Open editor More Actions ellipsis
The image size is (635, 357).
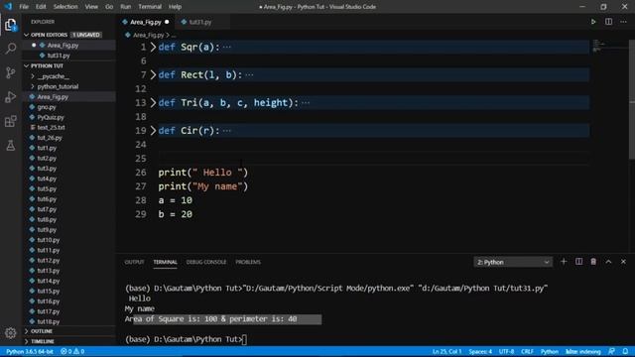[x=624, y=22]
